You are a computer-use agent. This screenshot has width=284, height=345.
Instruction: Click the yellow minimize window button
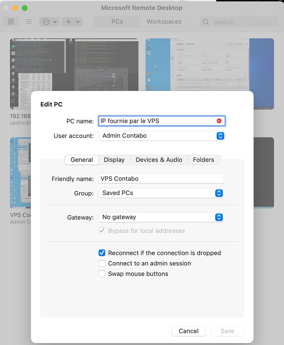pyautogui.click(x=15, y=8)
